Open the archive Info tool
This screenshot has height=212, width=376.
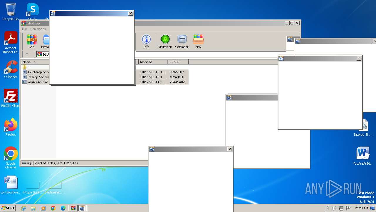(x=146, y=42)
